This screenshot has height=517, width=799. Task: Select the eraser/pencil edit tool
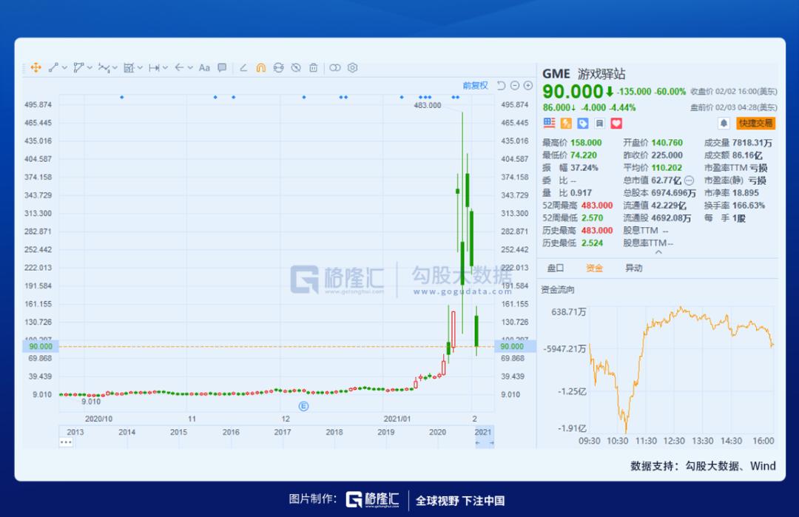[x=243, y=68]
